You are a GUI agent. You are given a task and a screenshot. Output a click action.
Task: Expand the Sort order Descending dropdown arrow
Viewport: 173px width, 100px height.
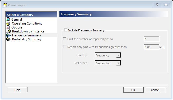coord(118,63)
